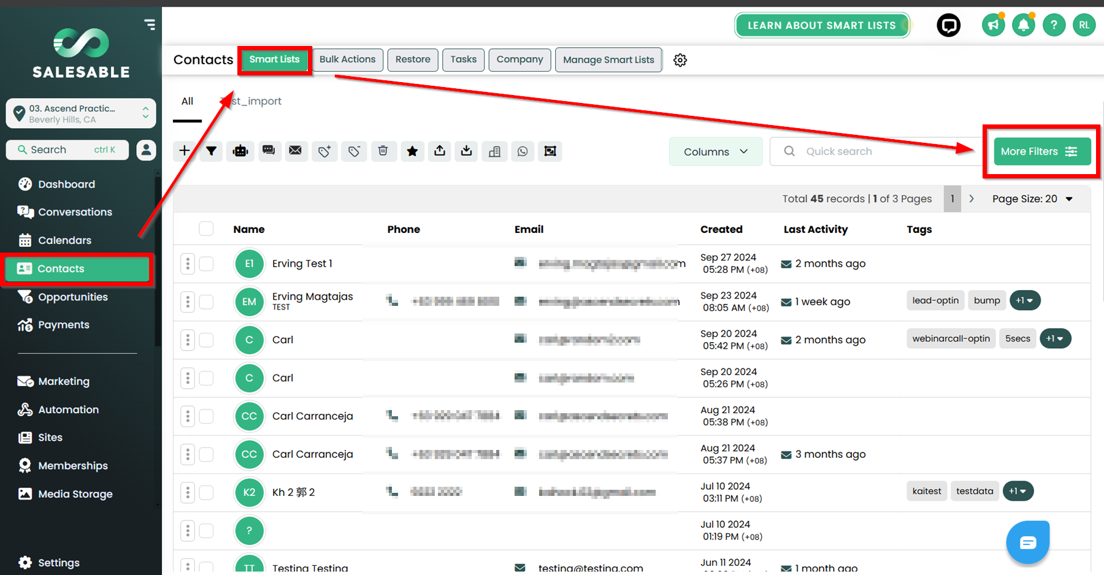Open the Tasks tab
The height and width of the screenshot is (575, 1104).
[x=464, y=59]
